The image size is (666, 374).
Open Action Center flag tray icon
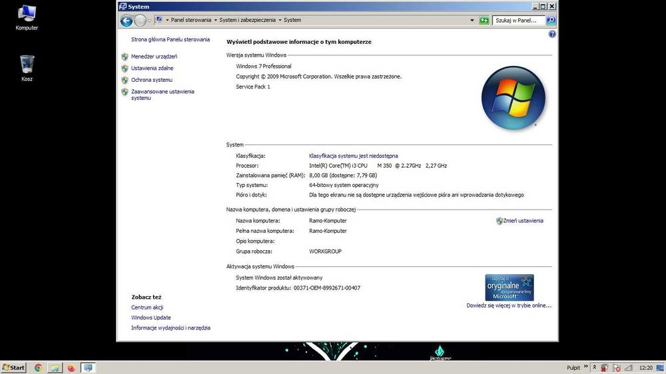click(x=617, y=367)
